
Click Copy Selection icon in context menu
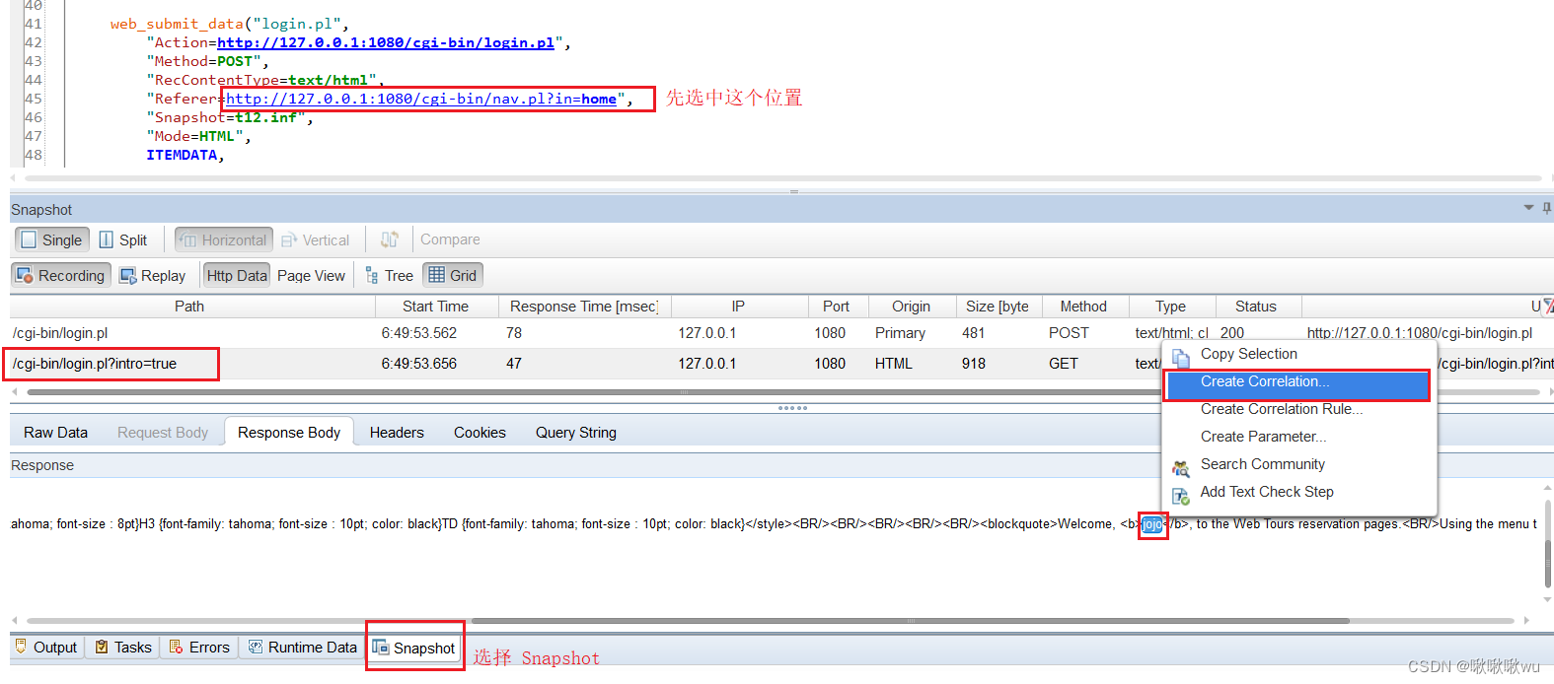[1180, 357]
